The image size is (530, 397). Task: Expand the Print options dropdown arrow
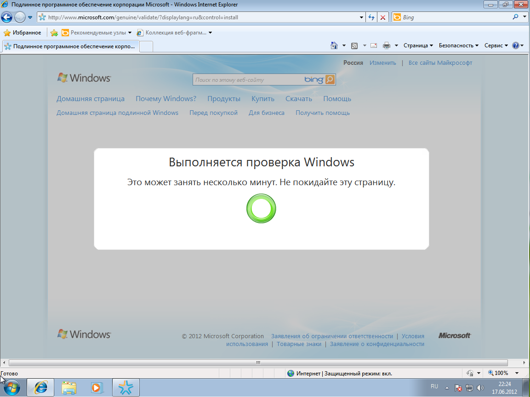pos(396,45)
